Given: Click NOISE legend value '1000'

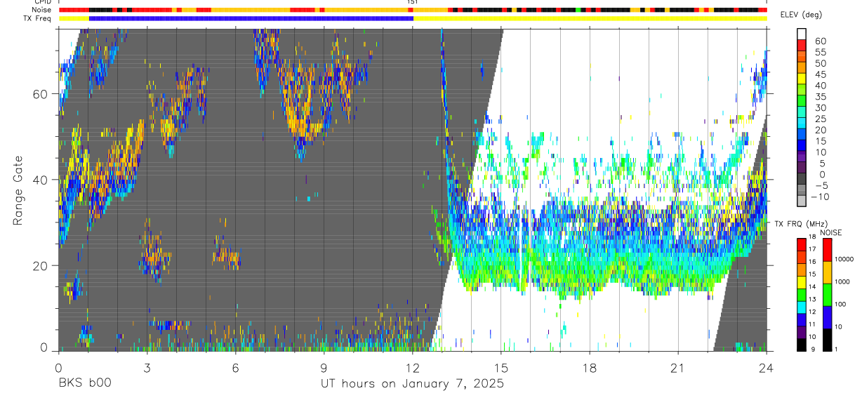Looking at the screenshot, I should [842, 281].
